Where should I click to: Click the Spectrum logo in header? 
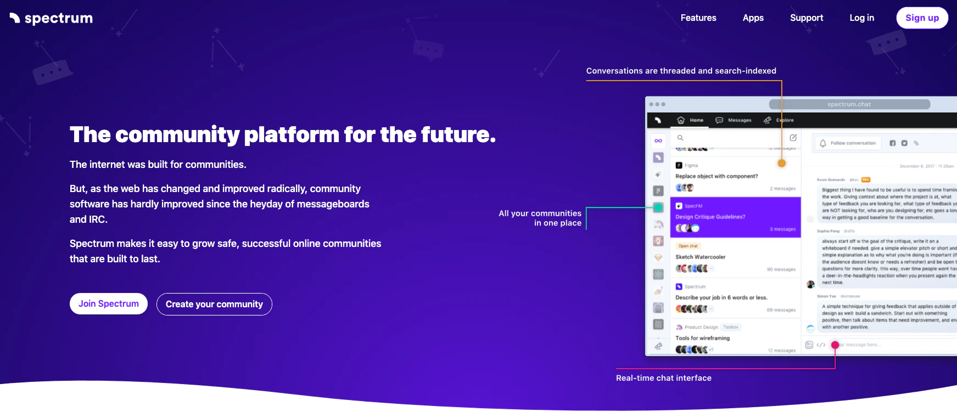[51, 18]
